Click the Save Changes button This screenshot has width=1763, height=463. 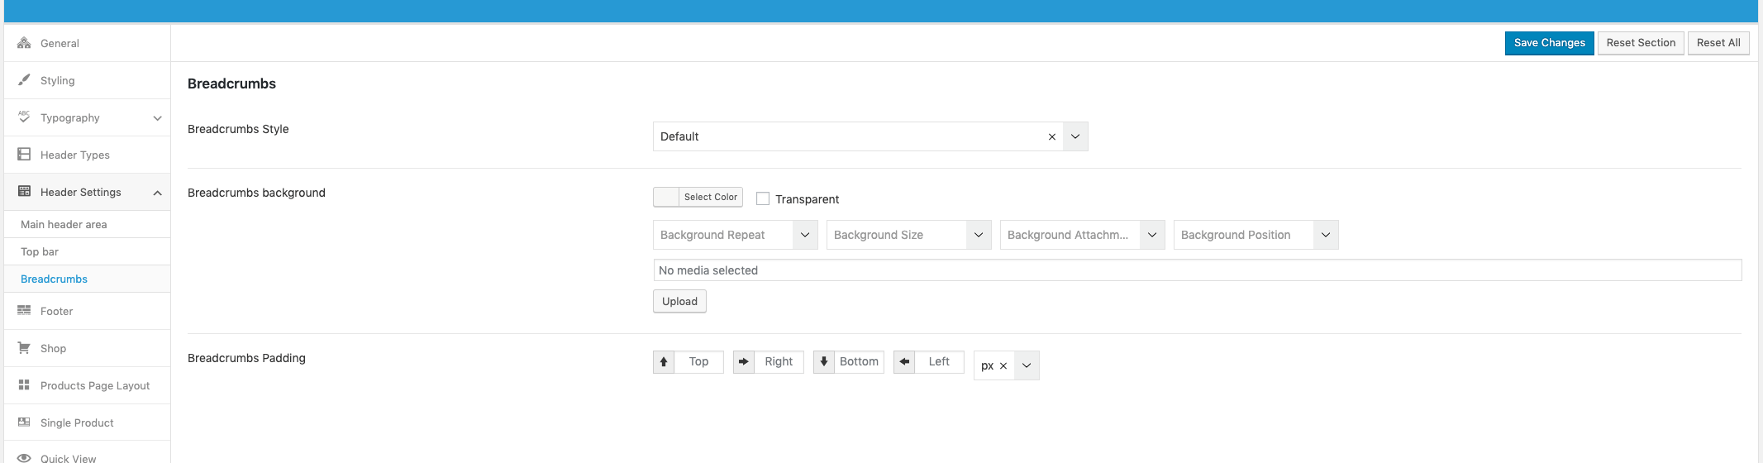click(x=1550, y=43)
